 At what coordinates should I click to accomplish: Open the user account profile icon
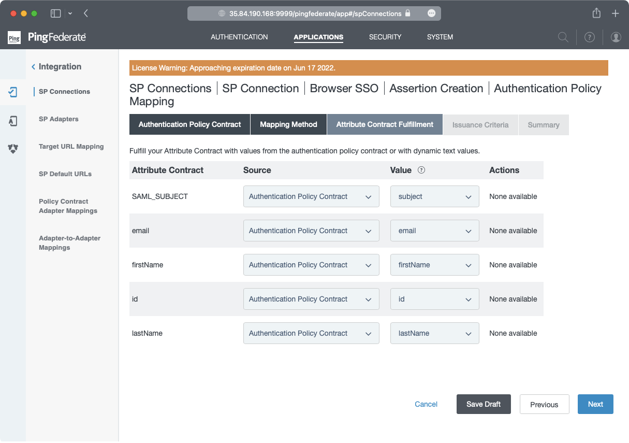(x=616, y=37)
